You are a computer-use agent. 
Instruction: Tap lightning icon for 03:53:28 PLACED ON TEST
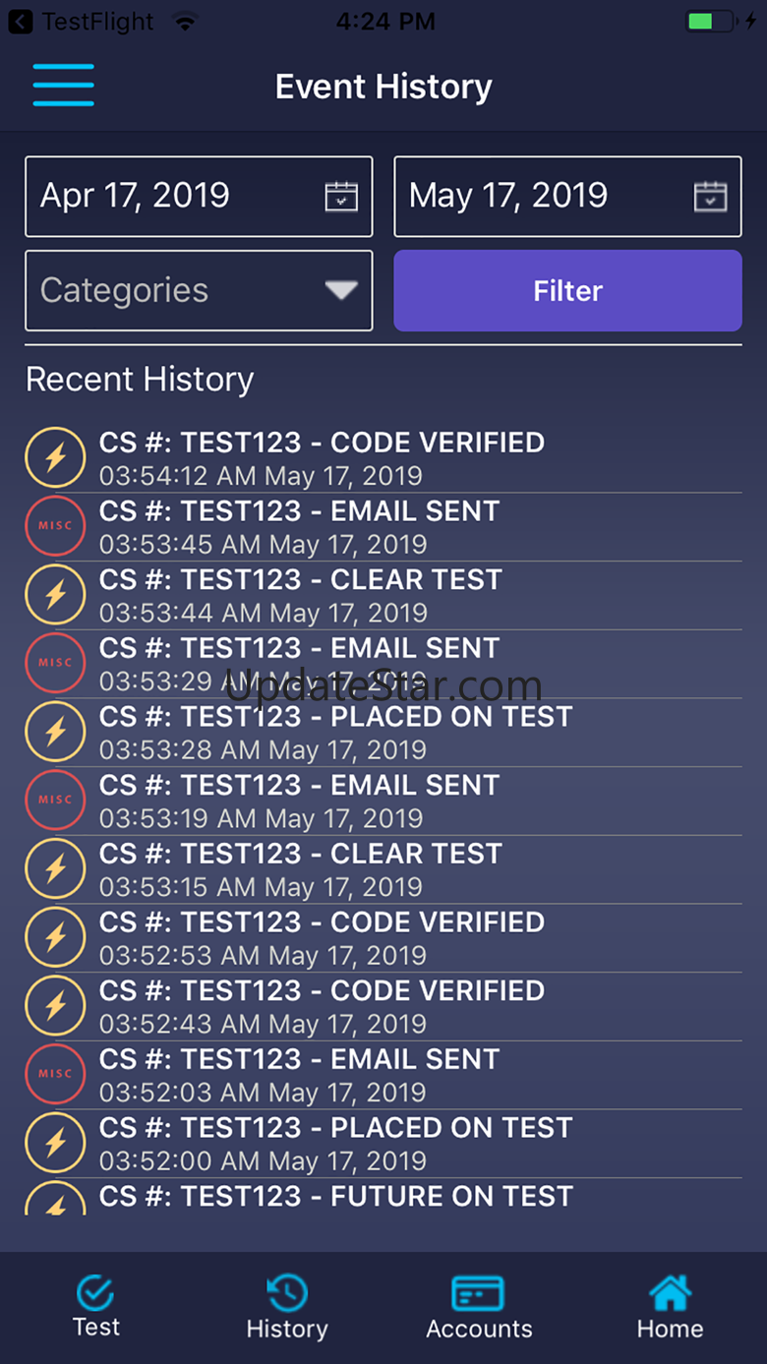tap(55, 732)
